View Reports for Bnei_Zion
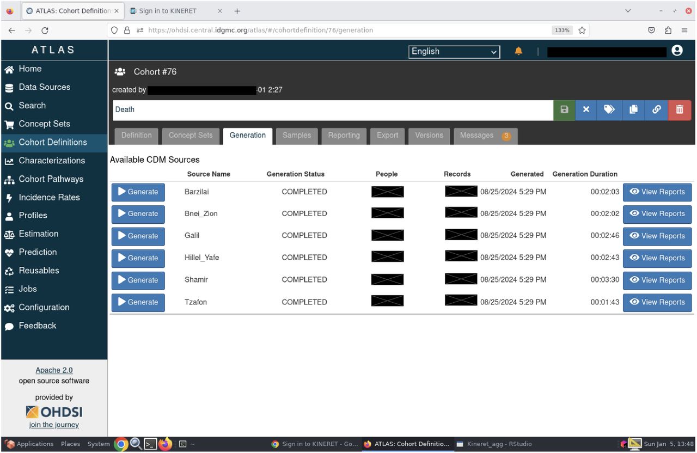 click(657, 214)
